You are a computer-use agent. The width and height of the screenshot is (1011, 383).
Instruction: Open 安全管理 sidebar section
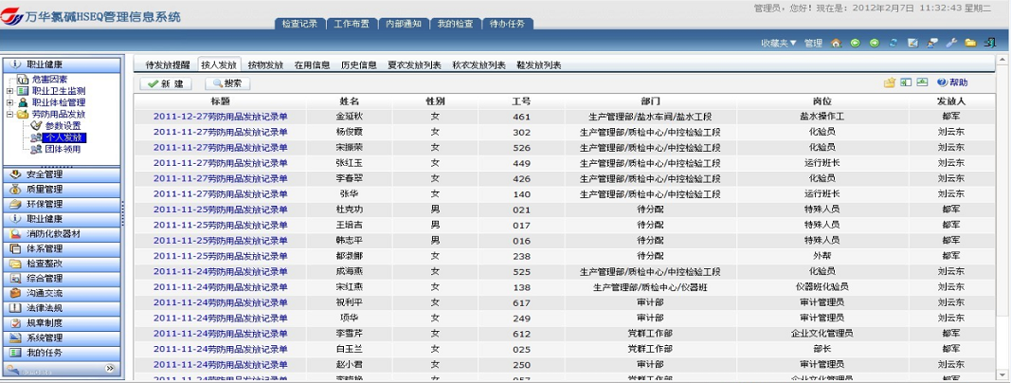click(x=62, y=174)
